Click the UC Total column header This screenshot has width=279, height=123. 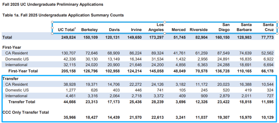[67, 30]
